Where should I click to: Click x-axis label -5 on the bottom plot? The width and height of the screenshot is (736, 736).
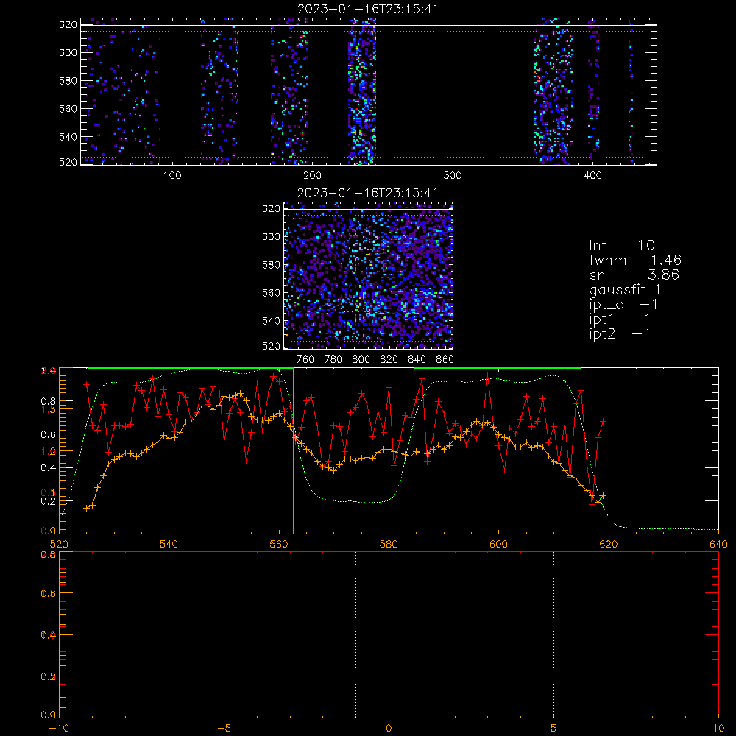[x=224, y=729]
